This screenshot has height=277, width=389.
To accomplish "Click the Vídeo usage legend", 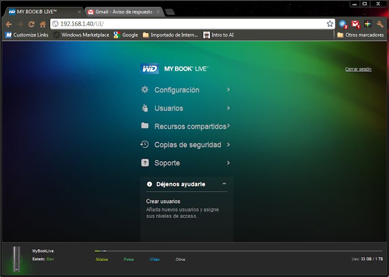I will (x=154, y=259).
